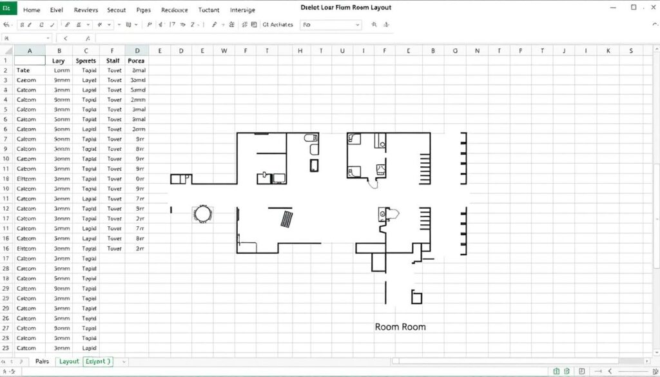Select column W header

pyautogui.click(x=224, y=50)
